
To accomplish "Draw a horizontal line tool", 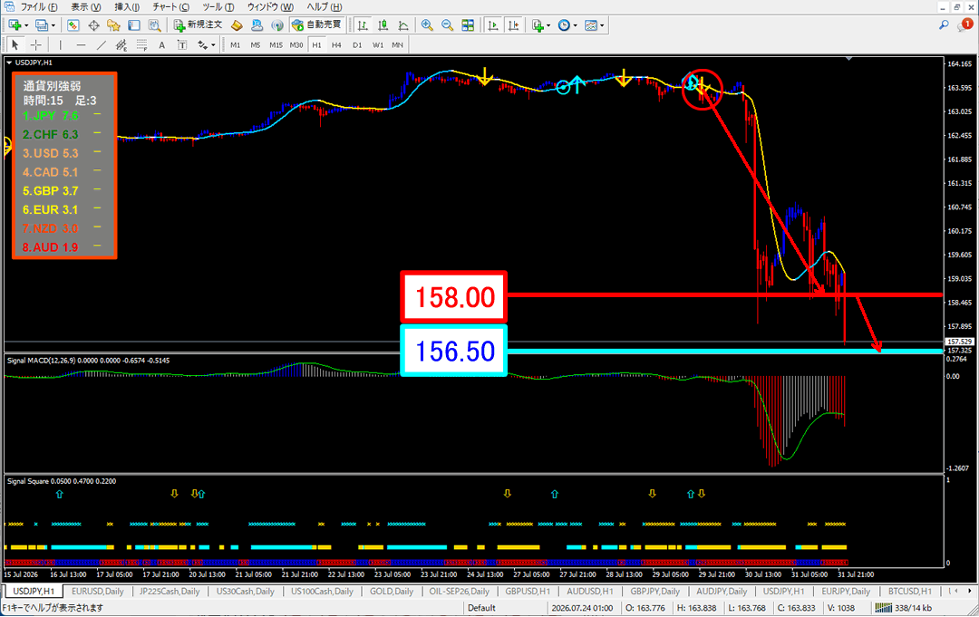I will click(x=81, y=44).
